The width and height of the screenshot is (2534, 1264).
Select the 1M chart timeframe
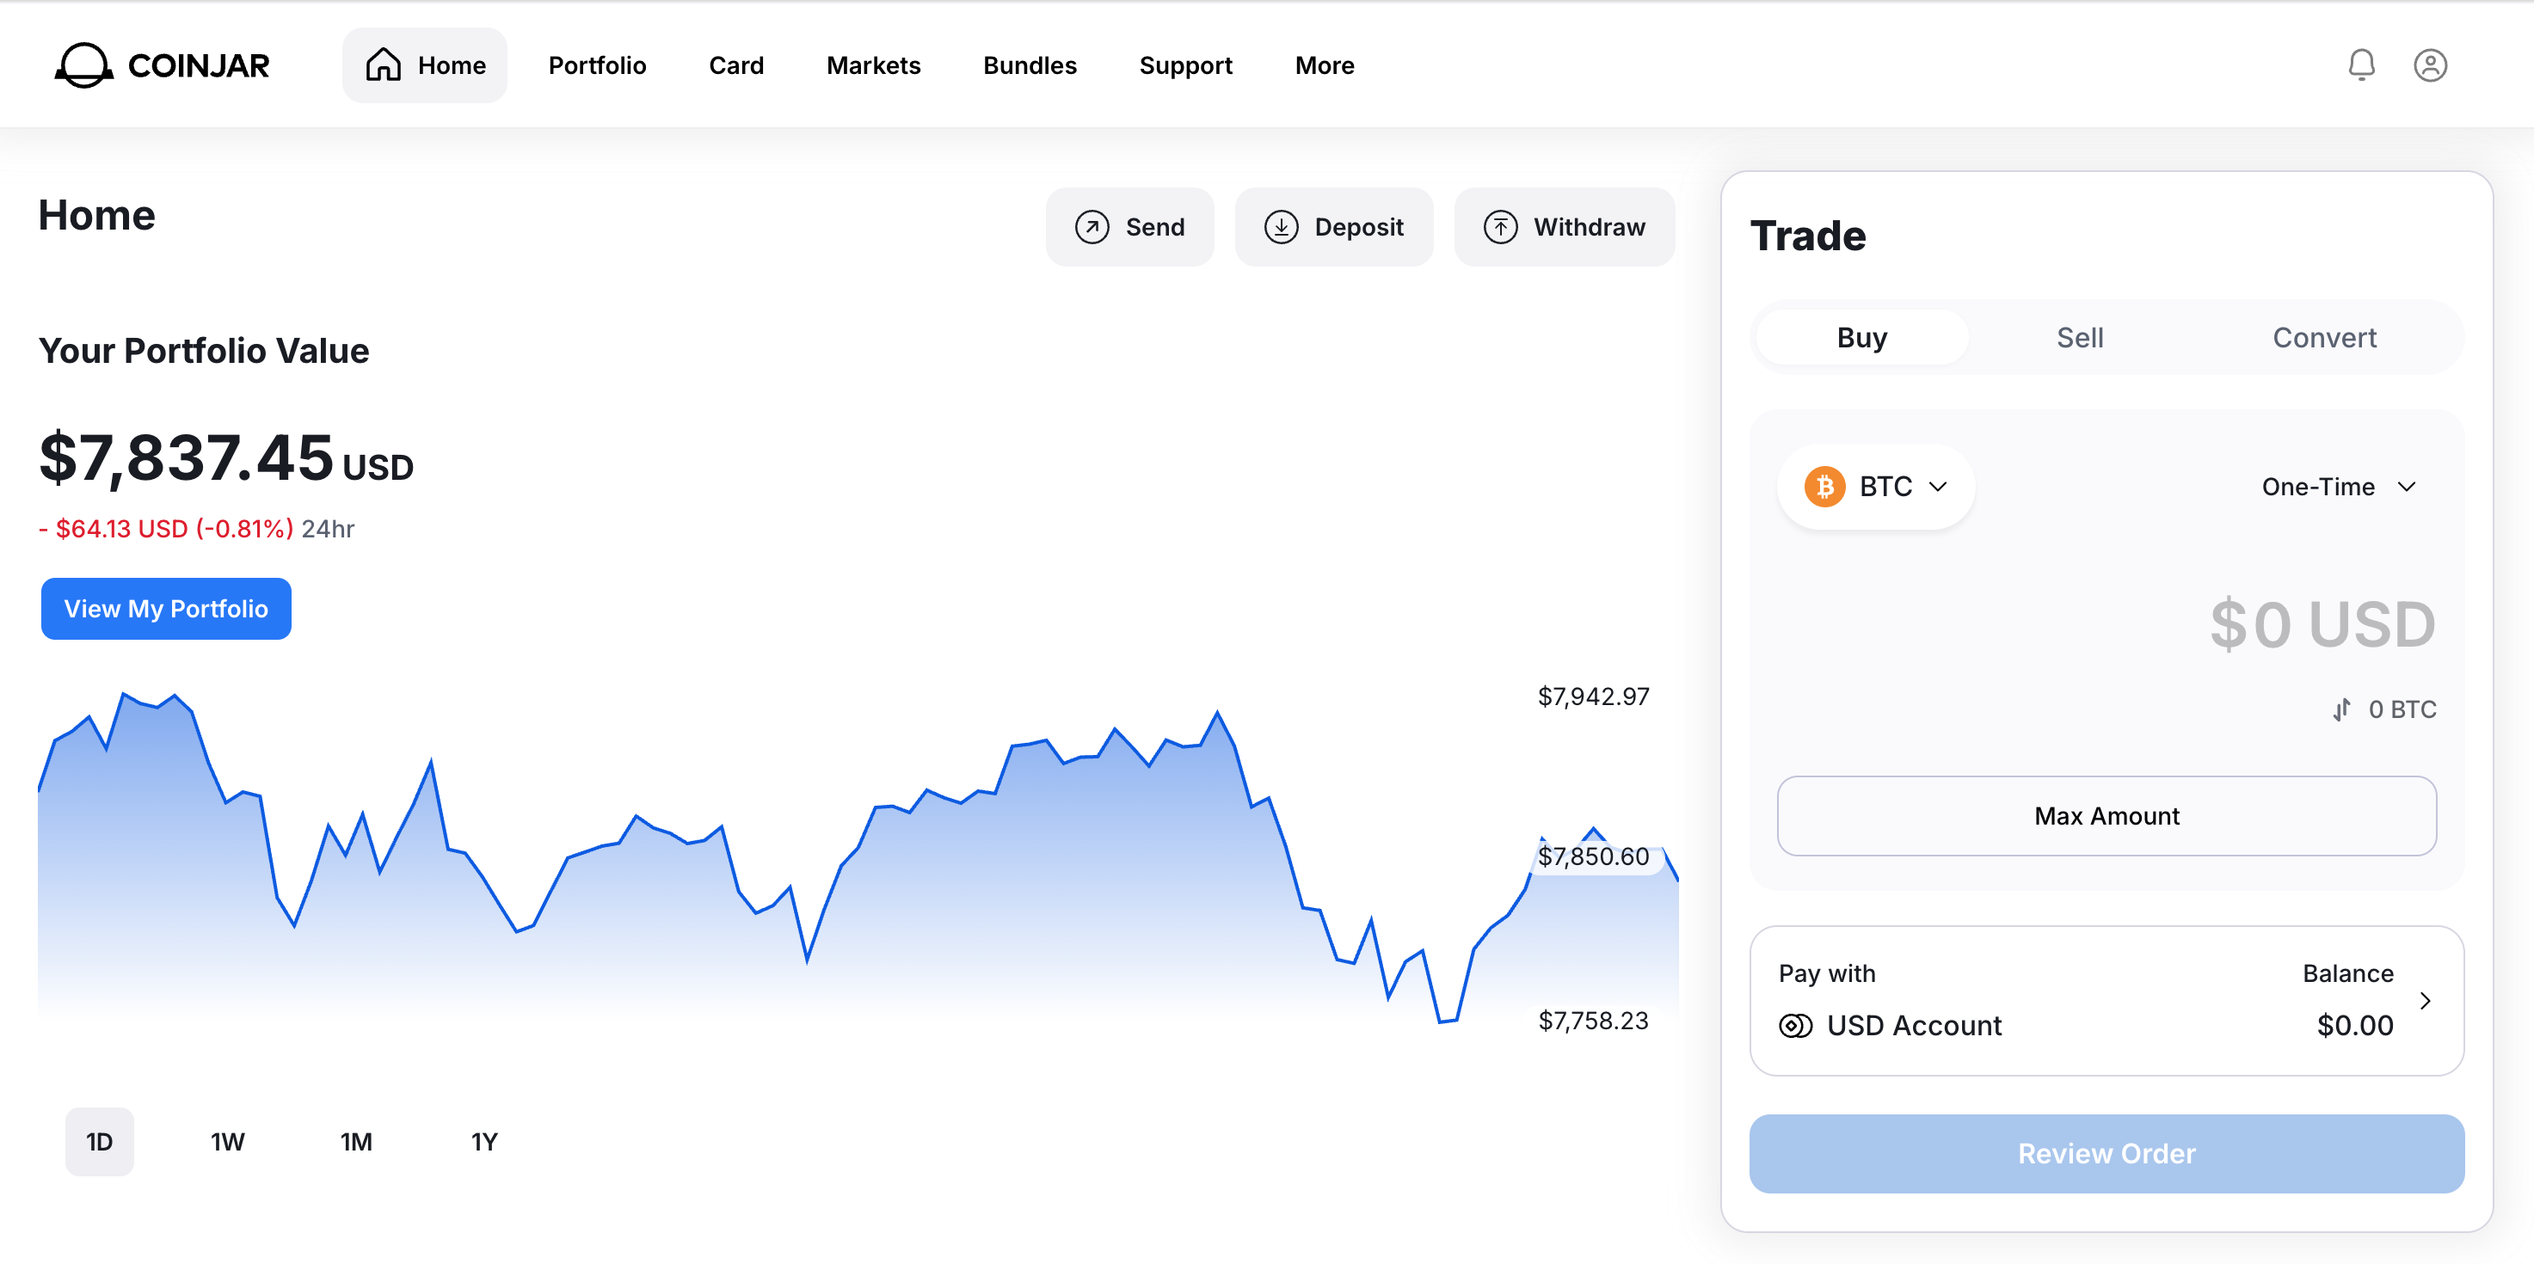pyautogui.click(x=356, y=1142)
